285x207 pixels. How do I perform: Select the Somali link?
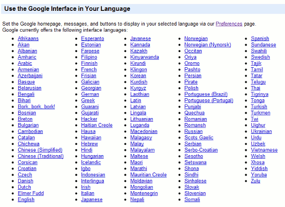click(192, 200)
